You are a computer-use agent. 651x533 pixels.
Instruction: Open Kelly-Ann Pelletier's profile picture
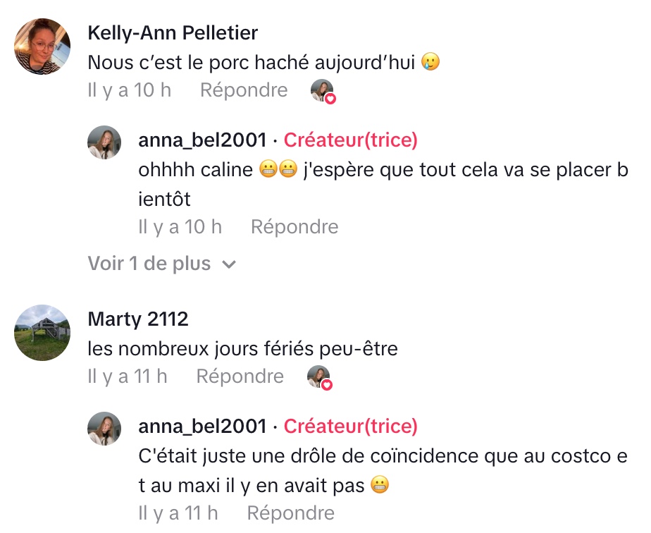point(43,47)
